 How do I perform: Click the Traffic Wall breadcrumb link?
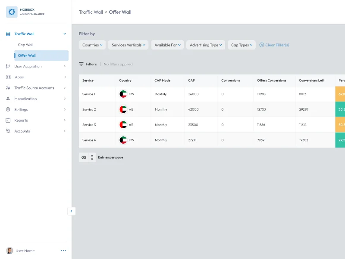(91, 12)
